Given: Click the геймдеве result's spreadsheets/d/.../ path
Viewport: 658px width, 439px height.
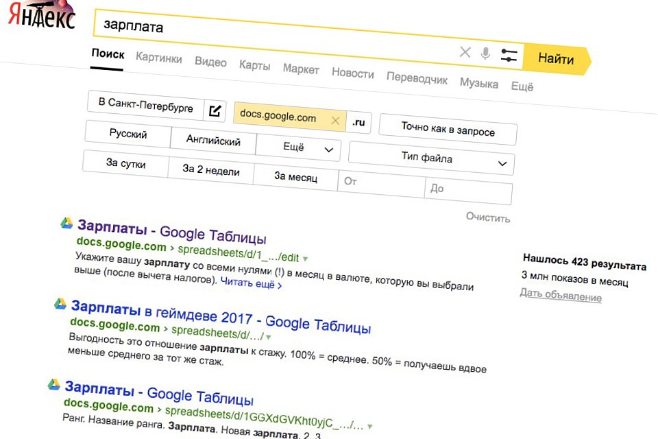Looking at the screenshot, I should point(217,333).
